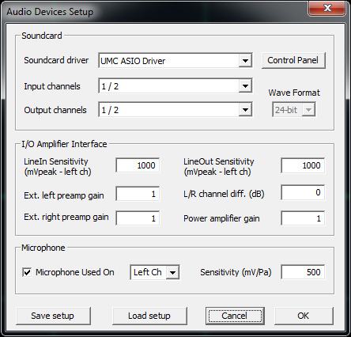Close the Audio Devices Setup window
The height and width of the screenshot is (337, 351).
(x=327, y=8)
